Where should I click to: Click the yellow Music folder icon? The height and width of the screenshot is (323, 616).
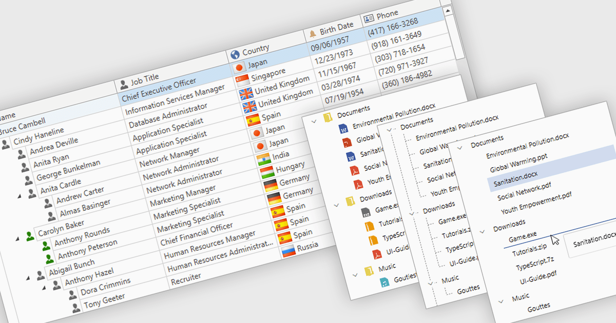click(368, 271)
